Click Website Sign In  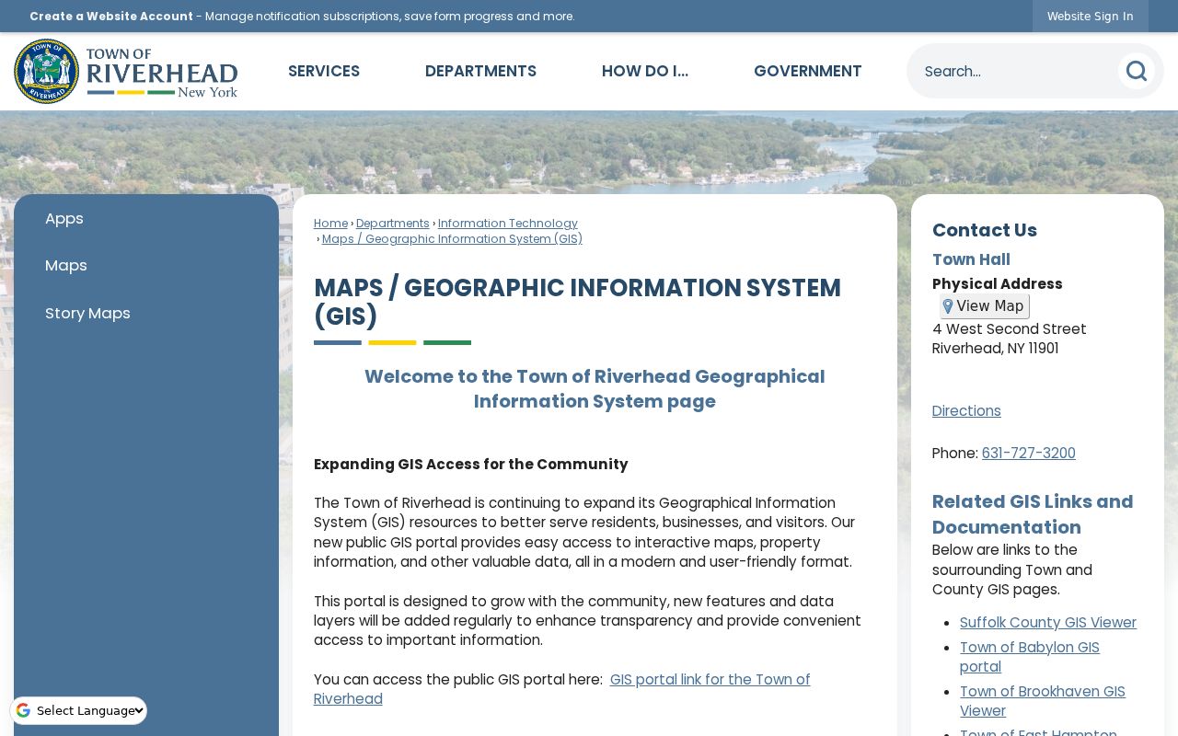coord(1090,16)
